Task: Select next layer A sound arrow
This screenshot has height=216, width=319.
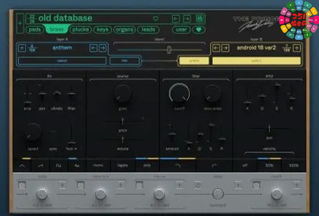Action: coord(103,48)
